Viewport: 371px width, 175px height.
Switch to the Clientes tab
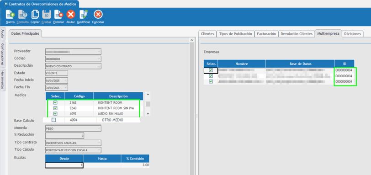click(x=207, y=34)
